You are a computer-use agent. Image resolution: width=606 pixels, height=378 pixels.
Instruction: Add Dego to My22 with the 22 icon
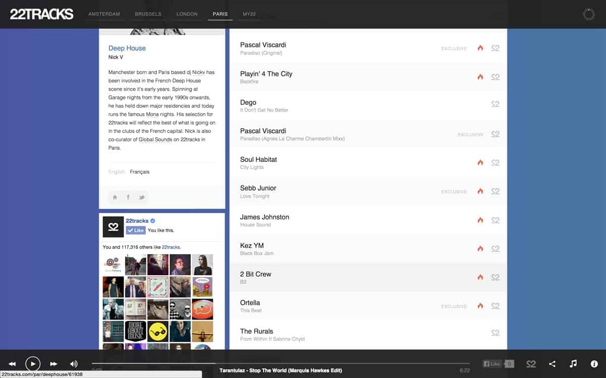click(495, 104)
